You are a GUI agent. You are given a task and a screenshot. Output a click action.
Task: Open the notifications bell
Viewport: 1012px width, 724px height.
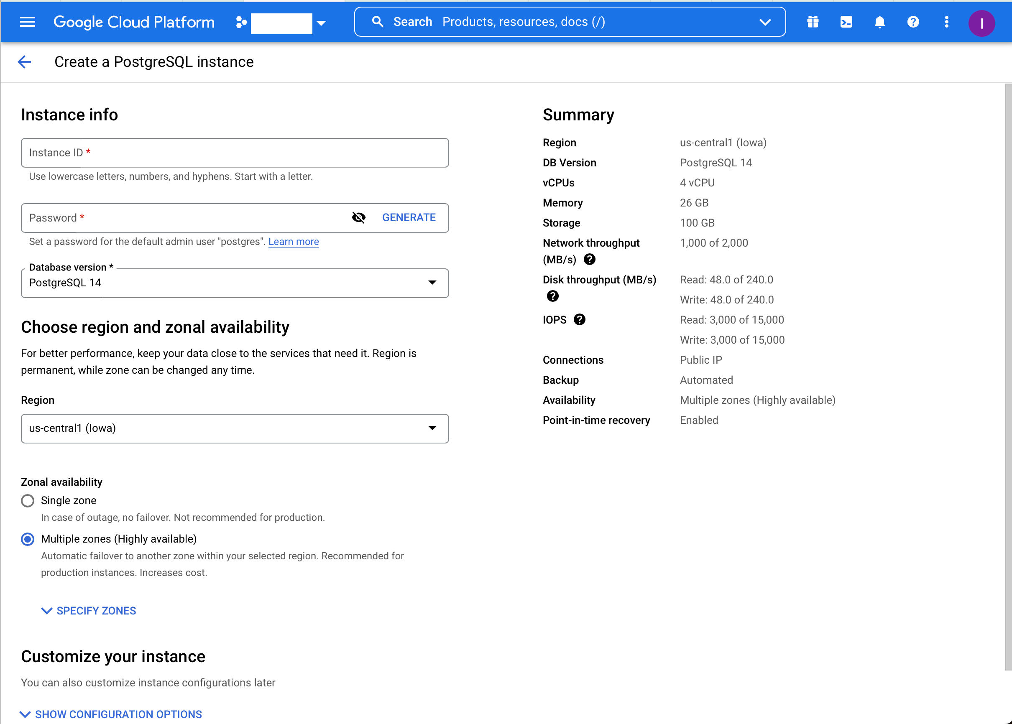(x=879, y=22)
